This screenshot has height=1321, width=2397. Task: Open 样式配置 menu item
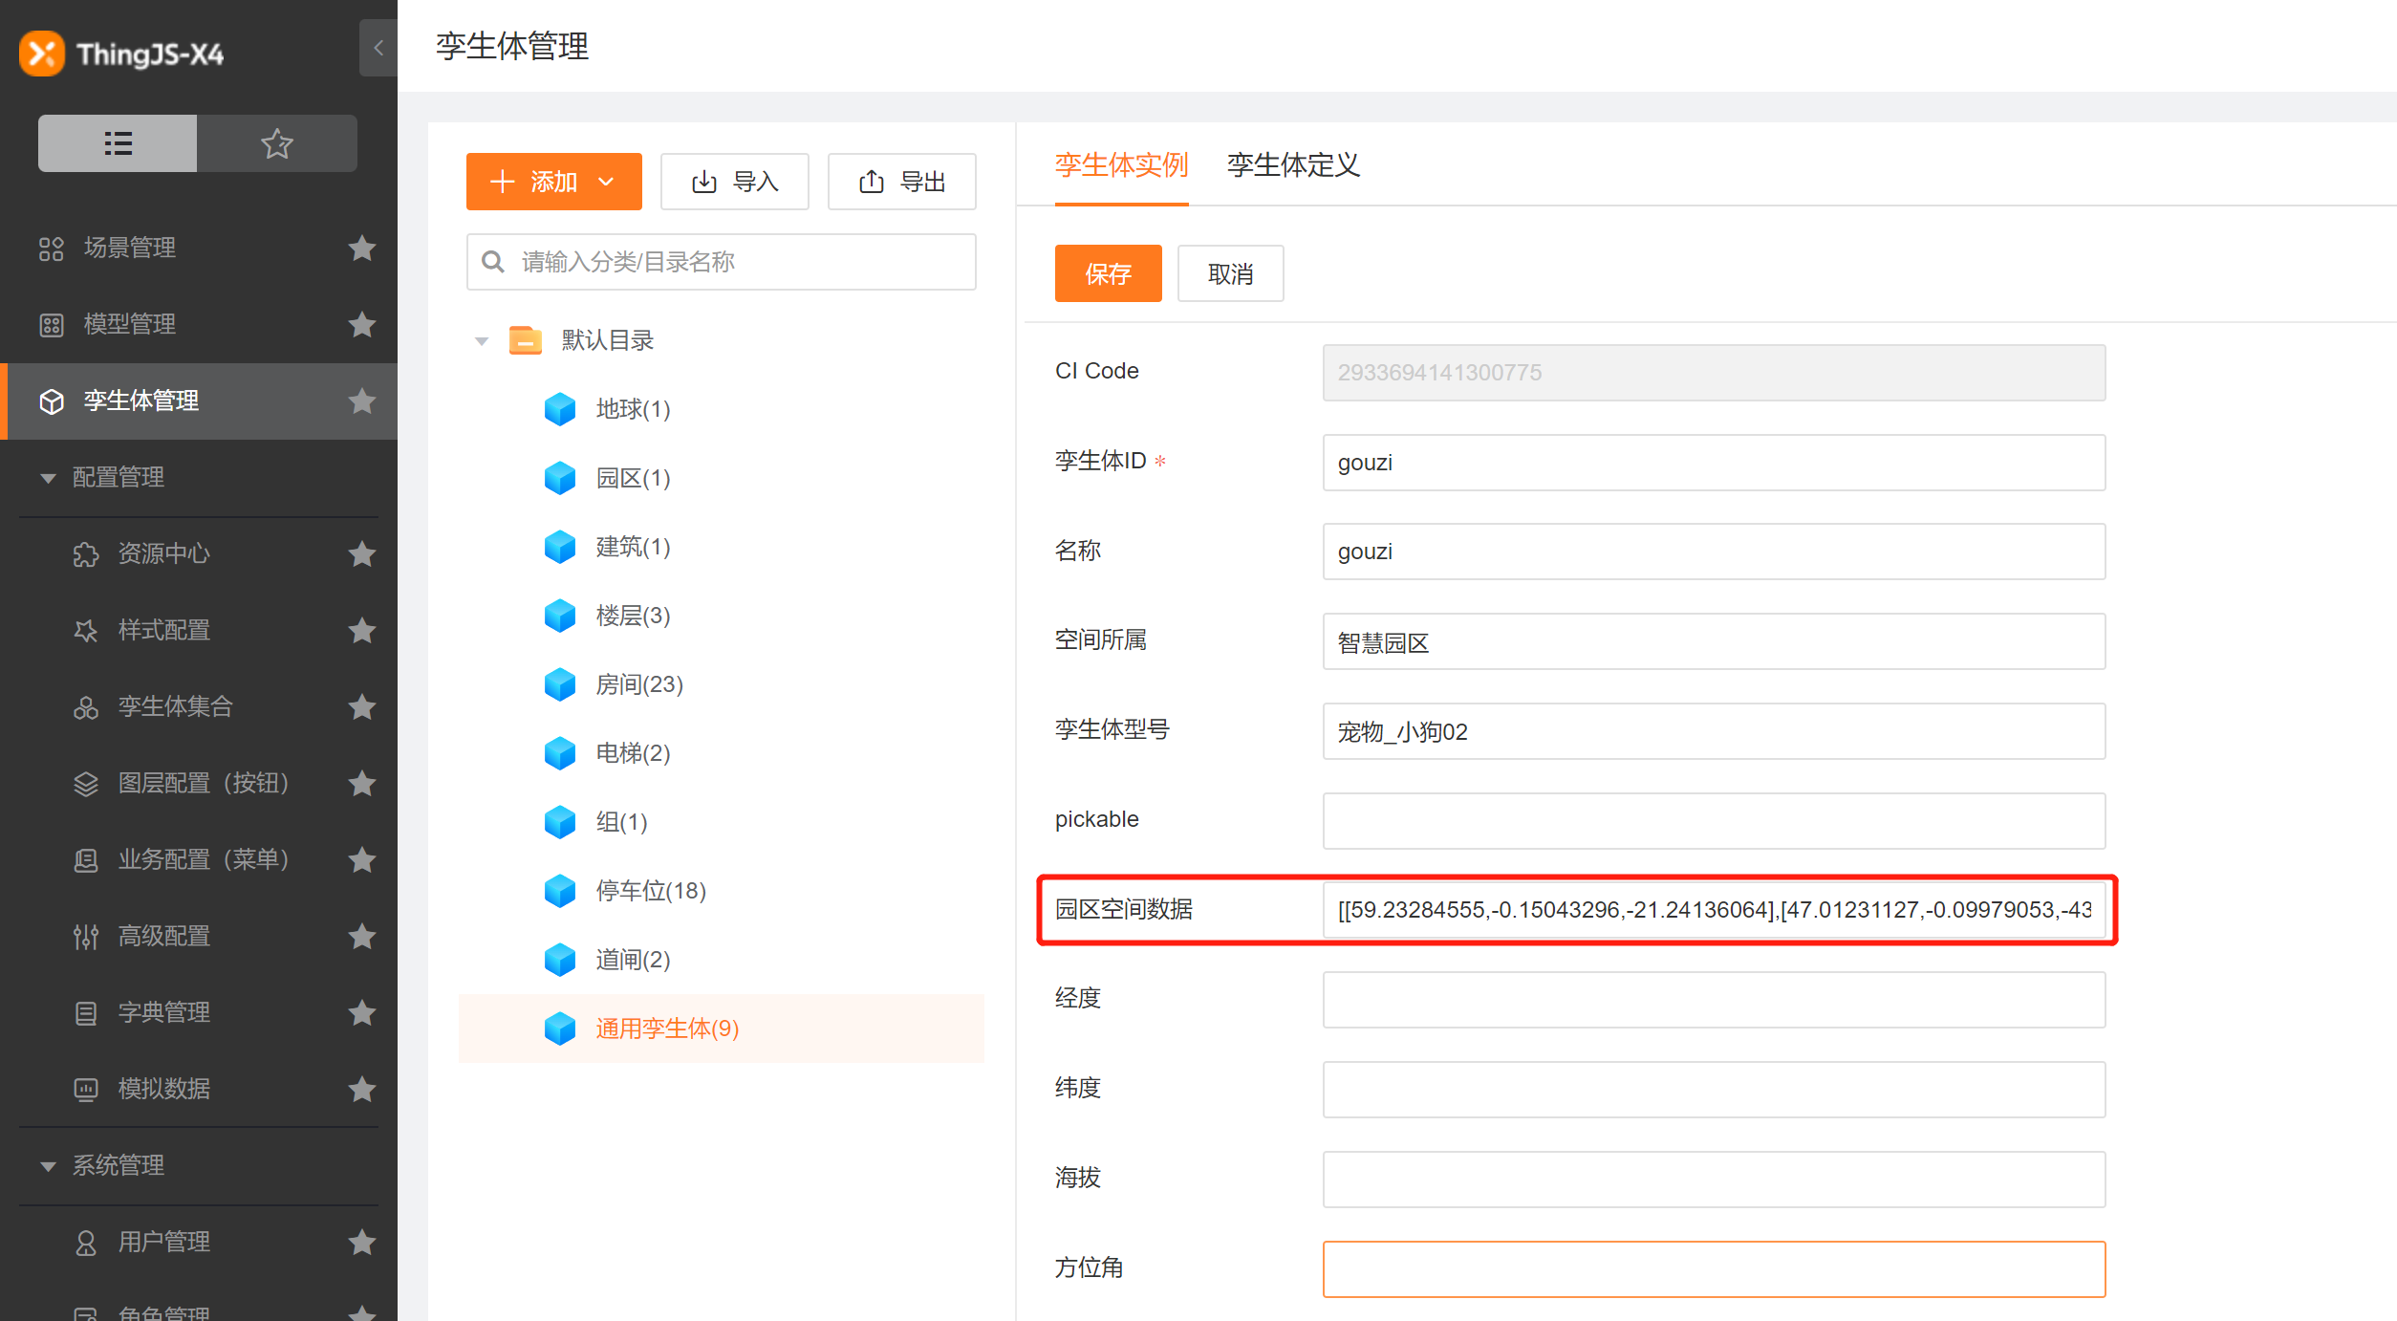pos(164,630)
